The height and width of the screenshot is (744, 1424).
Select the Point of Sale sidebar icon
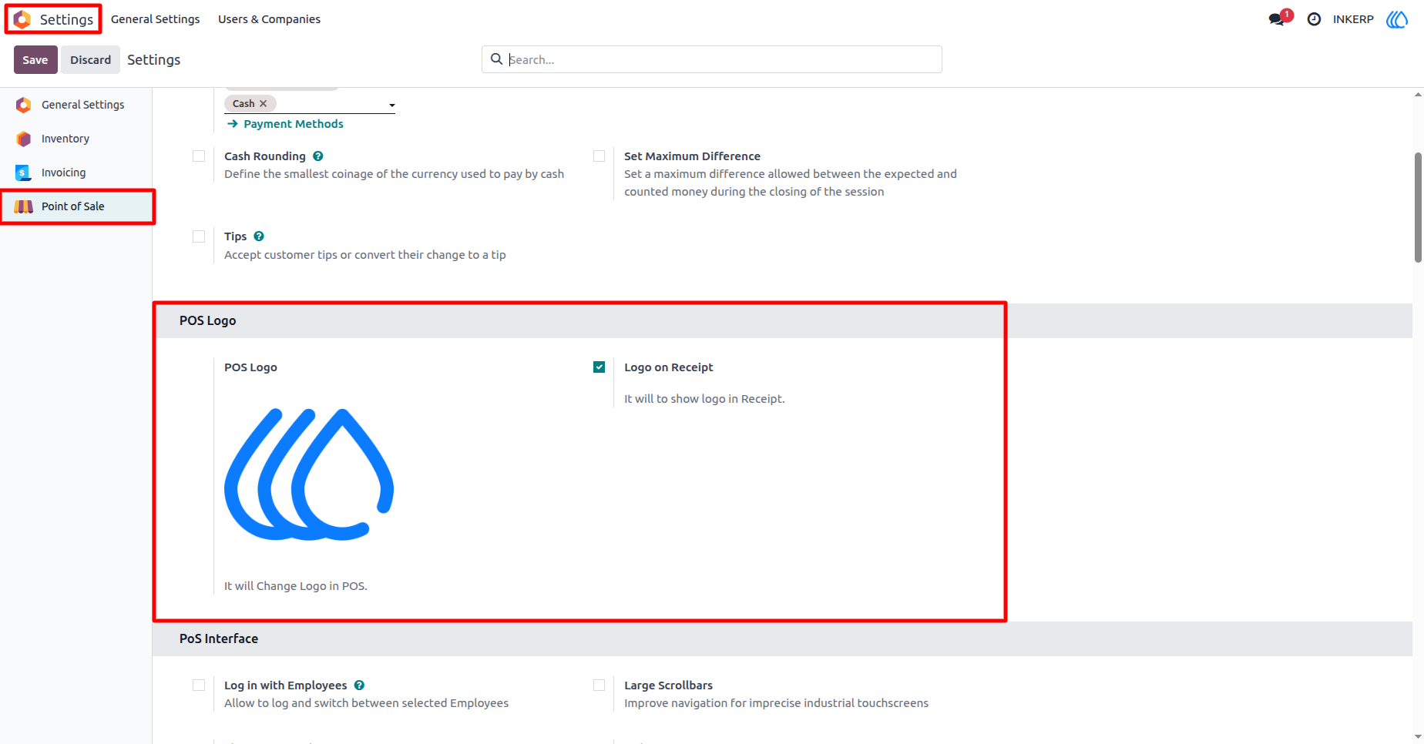24,206
